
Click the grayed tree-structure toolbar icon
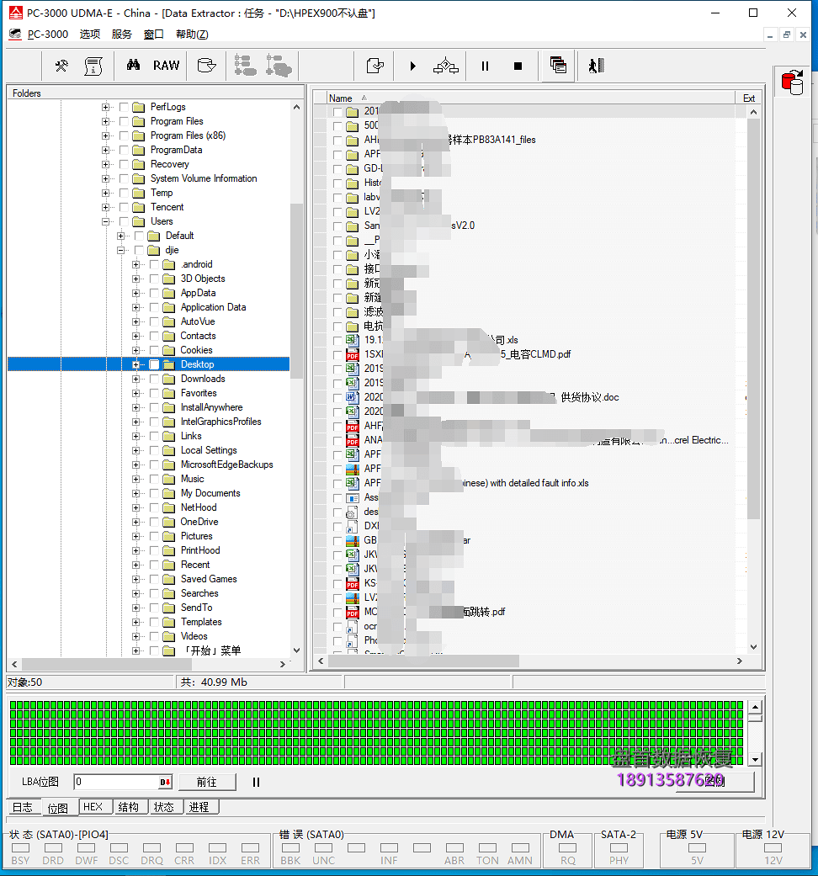[245, 66]
